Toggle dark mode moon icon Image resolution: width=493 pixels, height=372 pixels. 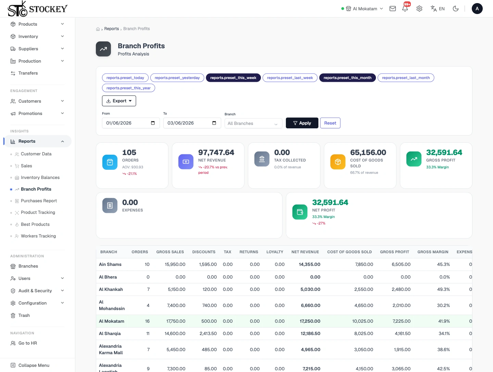456,9
